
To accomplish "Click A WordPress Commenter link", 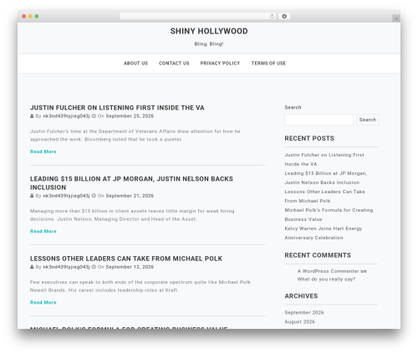I will [x=328, y=271].
